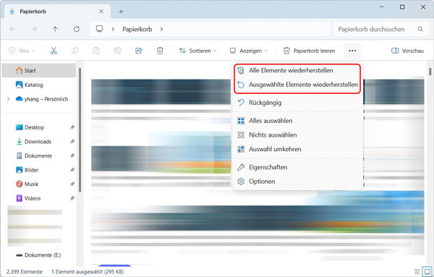
Task: Click the Paste clipboard icon
Action: coord(96,51)
